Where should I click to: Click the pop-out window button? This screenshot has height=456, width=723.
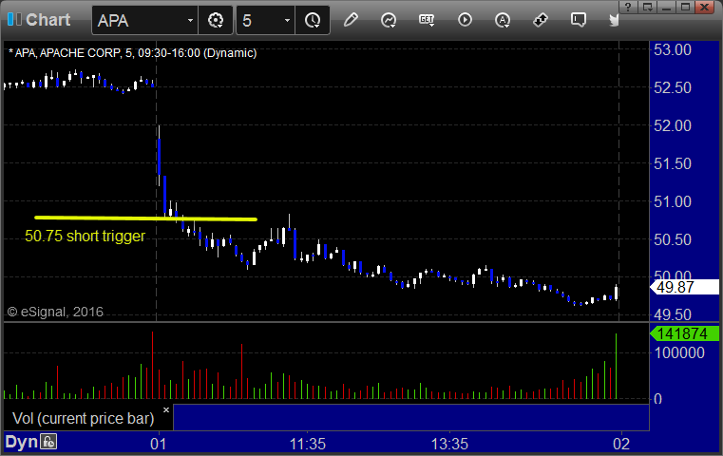647,7
